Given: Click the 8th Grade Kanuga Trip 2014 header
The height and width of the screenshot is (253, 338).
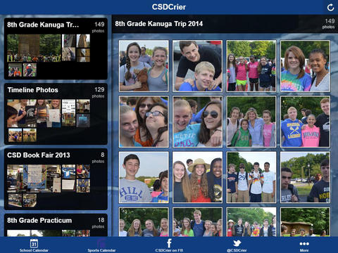Looking at the screenshot, I should point(159,24).
